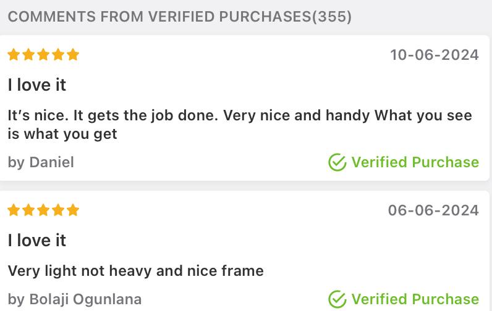The width and height of the screenshot is (492, 311).
Task: Click the (355) review count
Action: pyautogui.click(x=332, y=17)
